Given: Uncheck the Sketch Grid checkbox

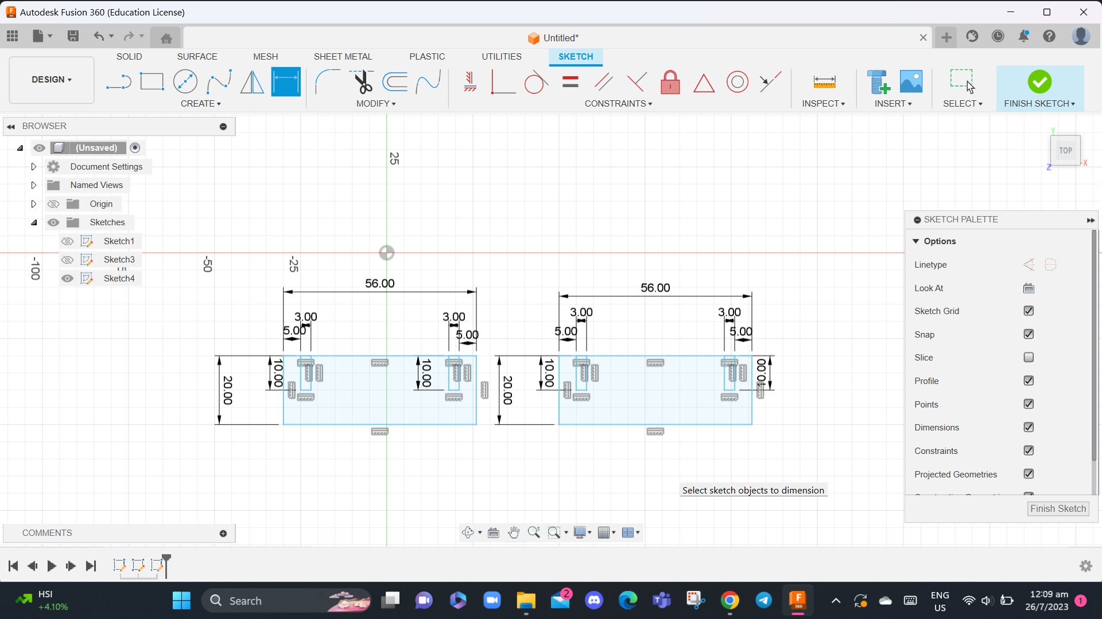Looking at the screenshot, I should [x=1029, y=311].
